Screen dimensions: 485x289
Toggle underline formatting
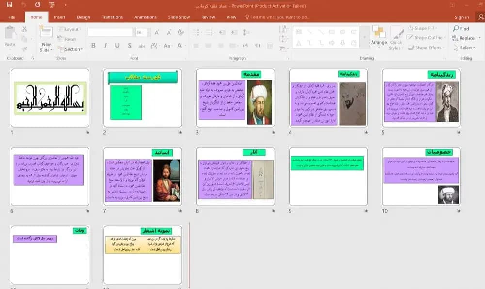point(117,46)
